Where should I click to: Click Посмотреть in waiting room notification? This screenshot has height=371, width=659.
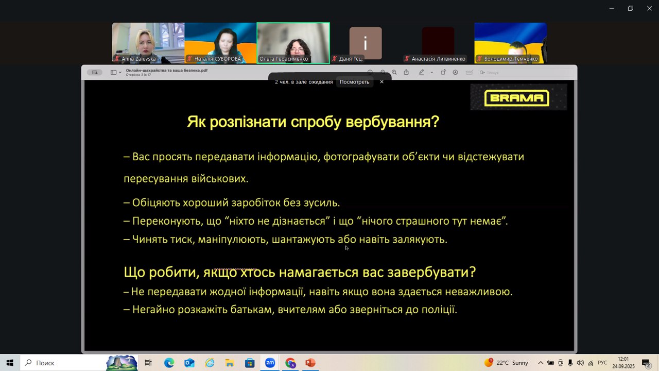(354, 82)
